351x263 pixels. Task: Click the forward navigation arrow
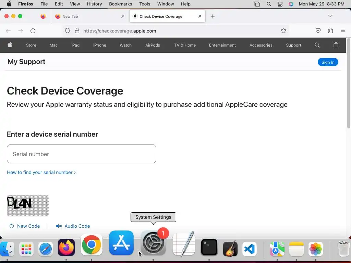click(x=20, y=30)
